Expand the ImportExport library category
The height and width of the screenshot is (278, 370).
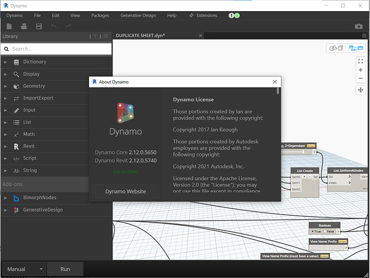[x=6, y=98]
